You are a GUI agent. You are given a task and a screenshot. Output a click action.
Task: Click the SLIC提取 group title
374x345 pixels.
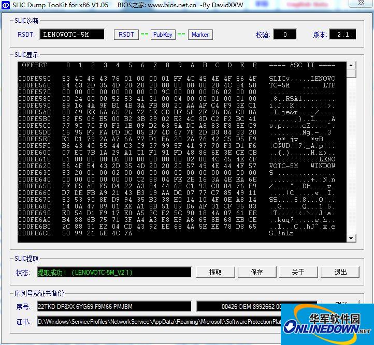[26, 259]
